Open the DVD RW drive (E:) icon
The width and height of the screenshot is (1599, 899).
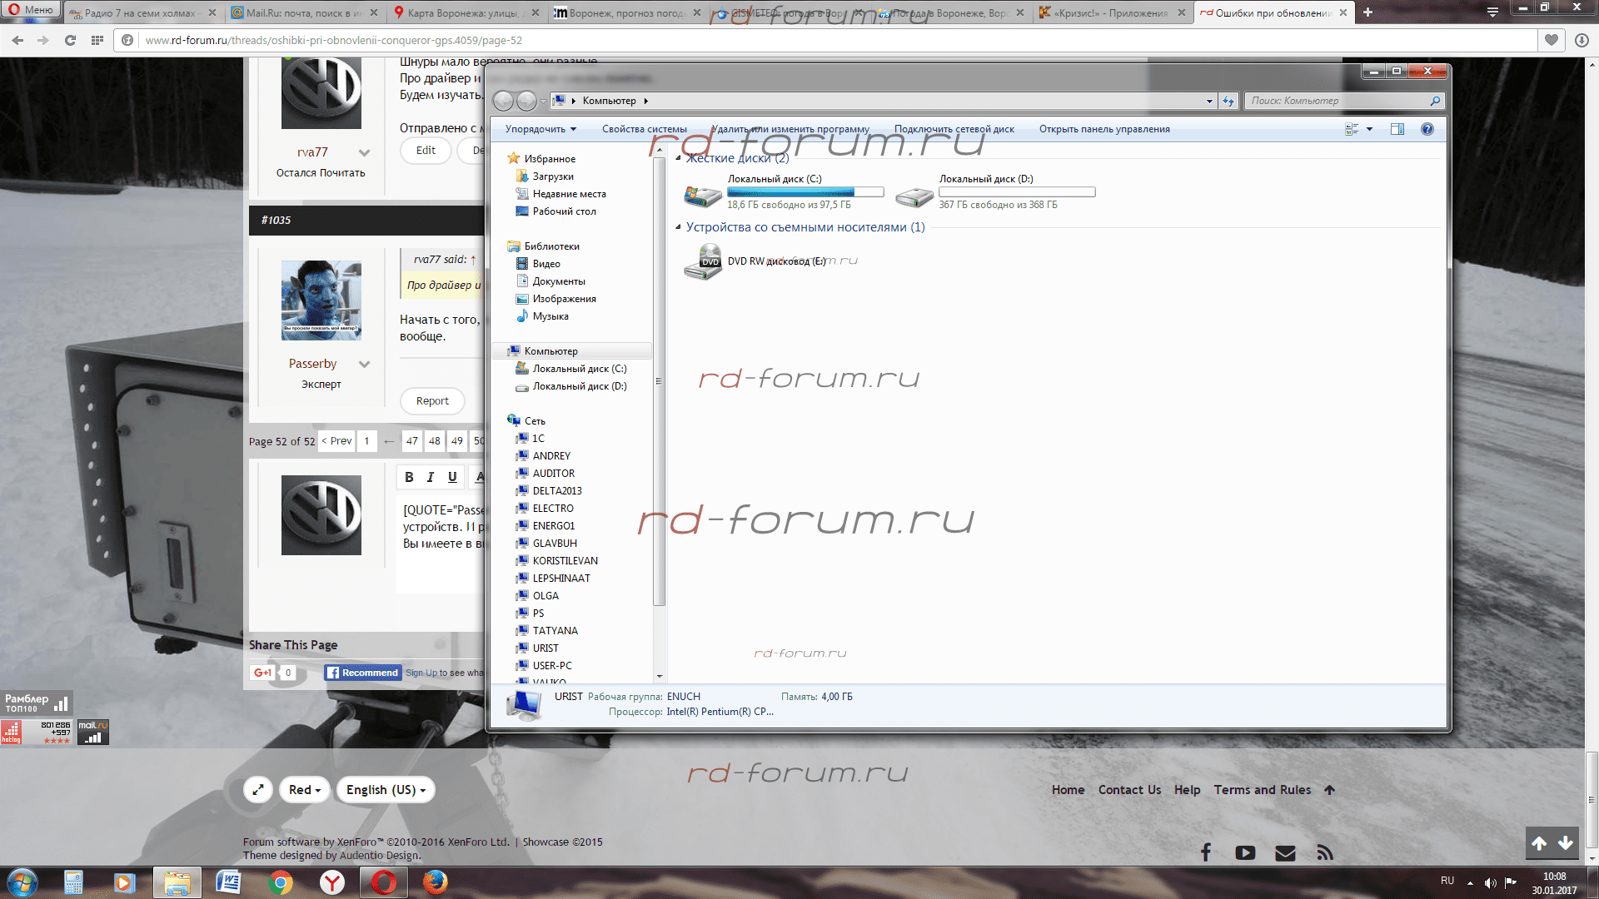pos(704,261)
